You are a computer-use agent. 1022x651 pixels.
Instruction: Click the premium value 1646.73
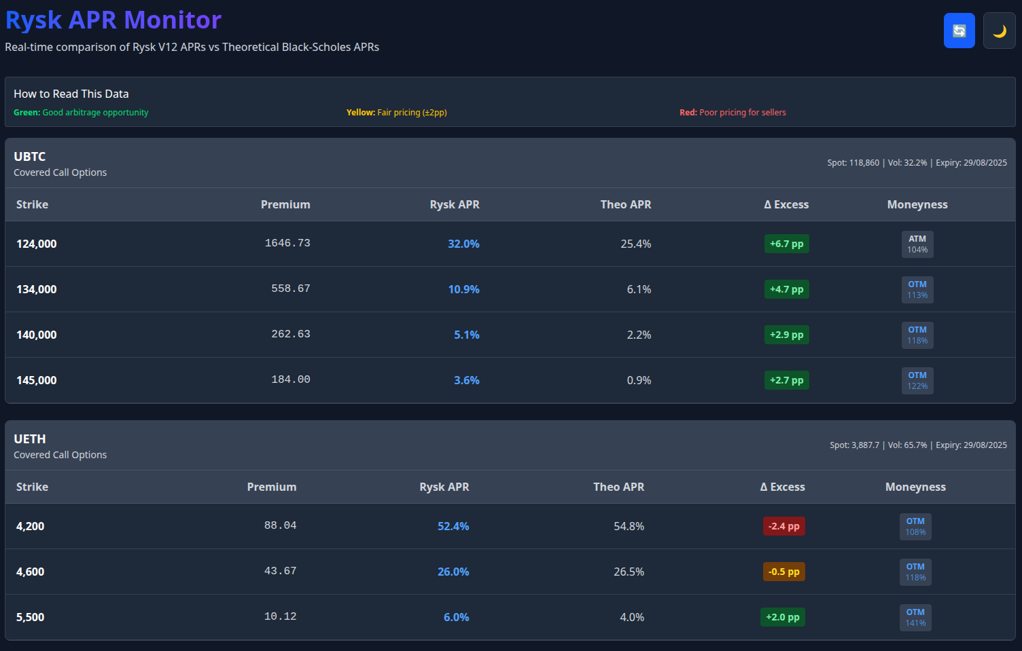pyautogui.click(x=287, y=243)
